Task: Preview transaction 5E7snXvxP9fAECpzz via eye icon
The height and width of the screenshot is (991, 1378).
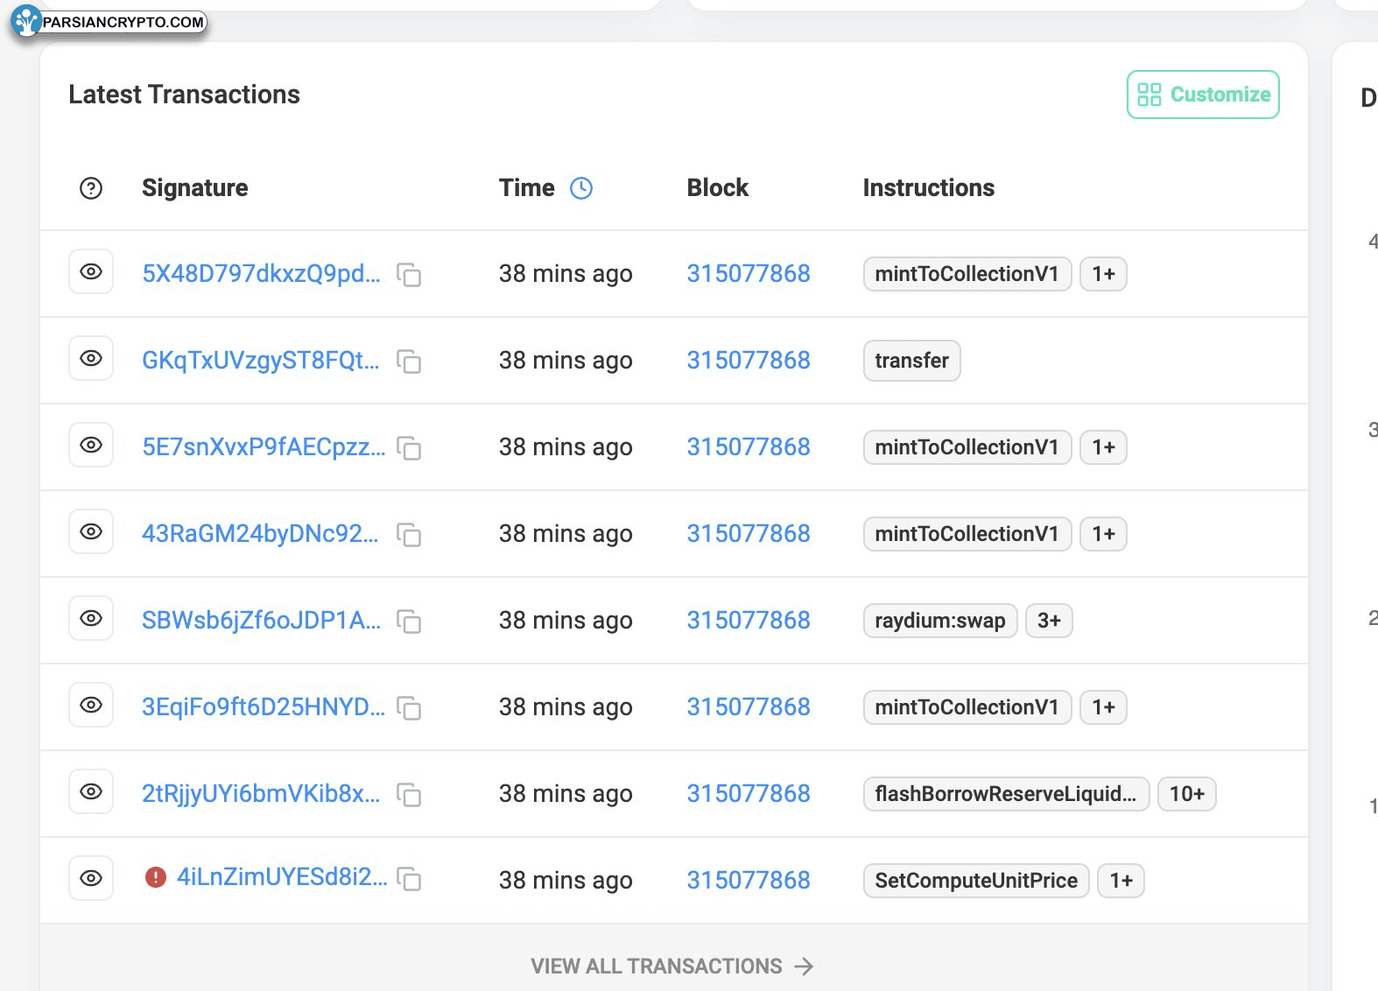Action: pyautogui.click(x=91, y=446)
